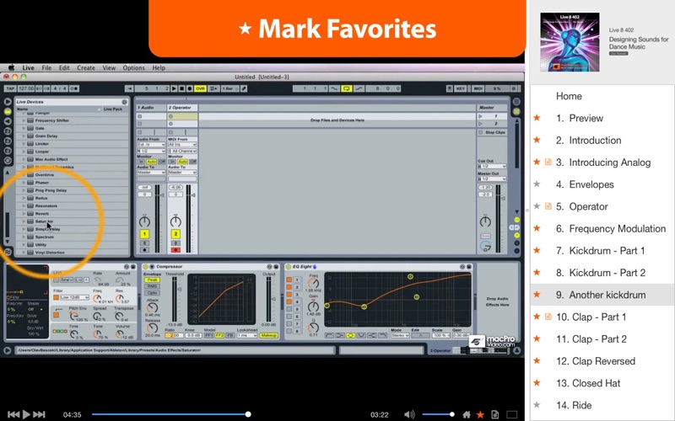Image resolution: width=675 pixels, height=421 pixels.
Task: Open chapter 7. Kickdrum - Part 1
Action: (x=601, y=250)
